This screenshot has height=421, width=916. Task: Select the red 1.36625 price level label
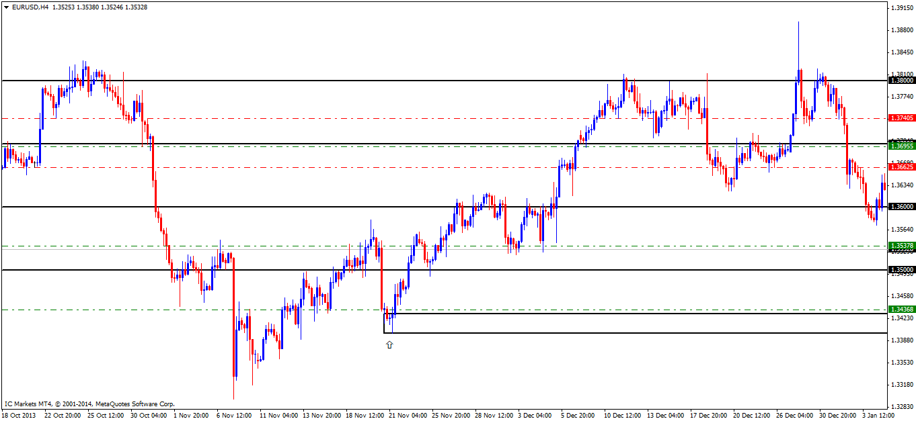coord(902,167)
